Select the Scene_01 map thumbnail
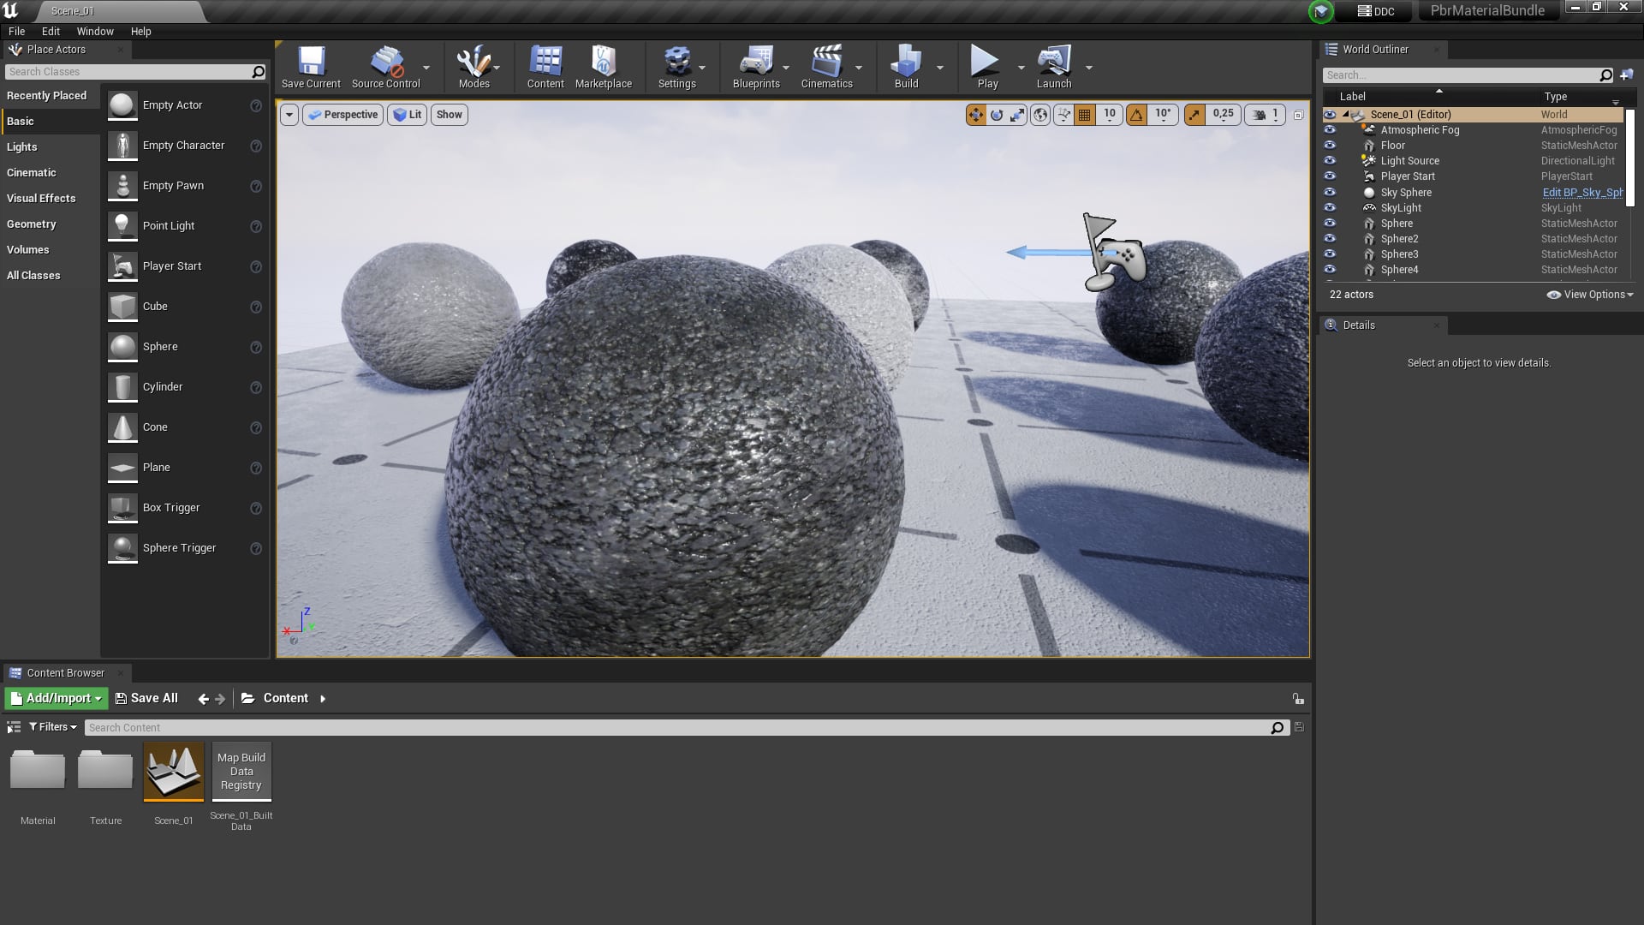The height and width of the screenshot is (925, 1644). (174, 773)
